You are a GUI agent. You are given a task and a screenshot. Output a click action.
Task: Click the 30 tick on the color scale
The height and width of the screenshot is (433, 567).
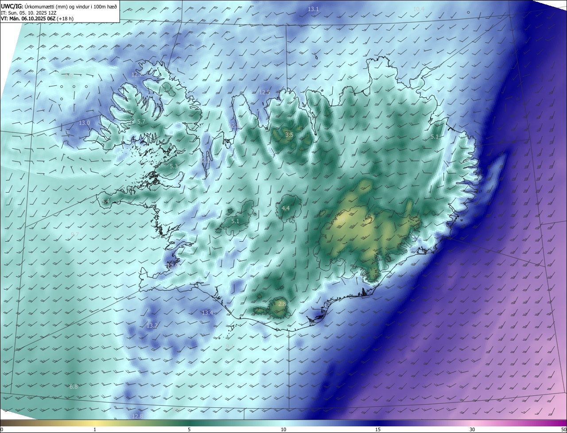472,429
